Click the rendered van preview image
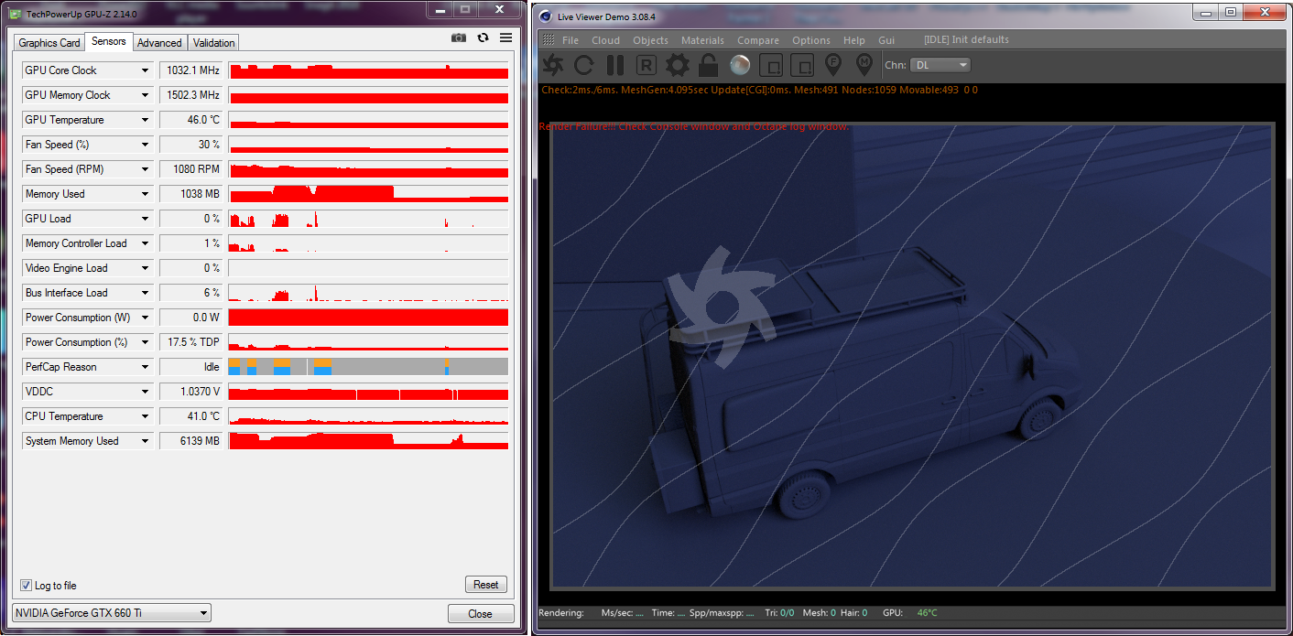 911,355
